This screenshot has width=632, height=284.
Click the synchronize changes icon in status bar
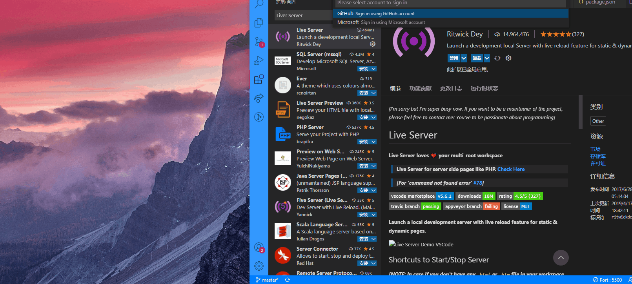(x=288, y=280)
